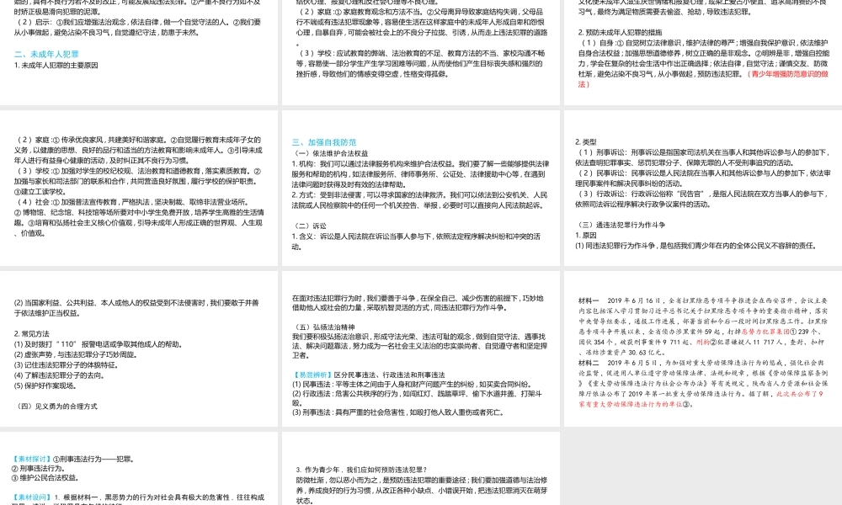Click the red text "青少年增强防范意识的做法"
This screenshot has height=505, width=842.
pos(703,79)
